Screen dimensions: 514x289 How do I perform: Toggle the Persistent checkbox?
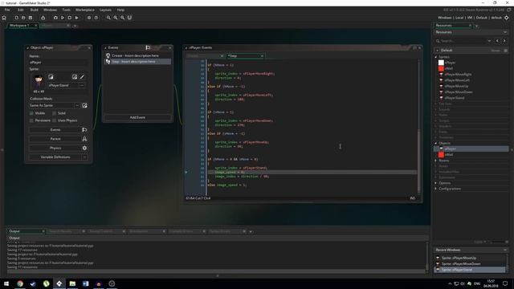click(x=32, y=120)
